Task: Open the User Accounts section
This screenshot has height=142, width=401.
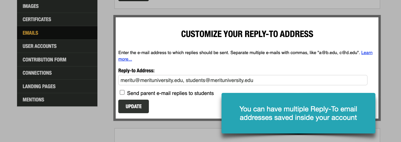Action: [x=39, y=46]
